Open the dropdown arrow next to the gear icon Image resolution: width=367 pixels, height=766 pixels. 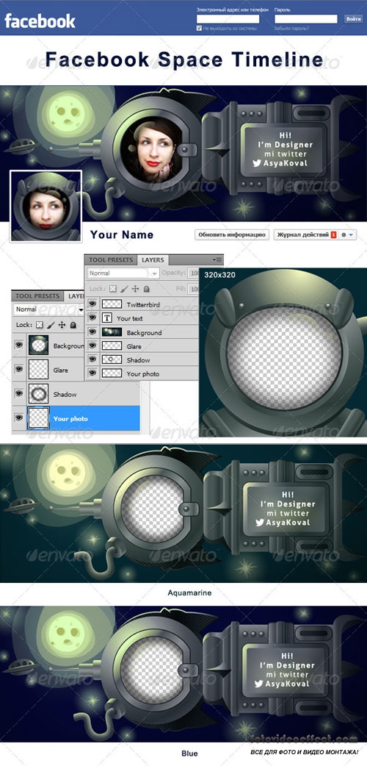pos(351,235)
